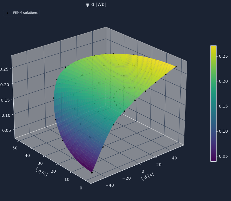231x201 pixels.
Task: Click the 0.05 tick label on the vertical z-axis
Action: coord(7,130)
